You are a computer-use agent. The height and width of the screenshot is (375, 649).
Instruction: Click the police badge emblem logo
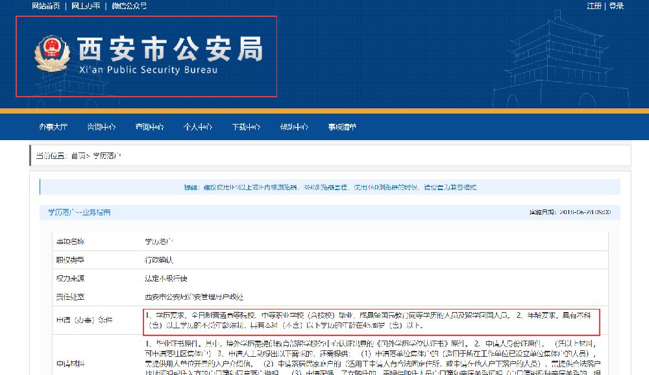tap(50, 55)
